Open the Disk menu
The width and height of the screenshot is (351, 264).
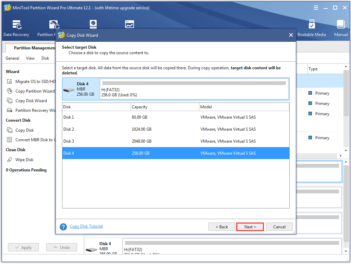(x=45, y=58)
